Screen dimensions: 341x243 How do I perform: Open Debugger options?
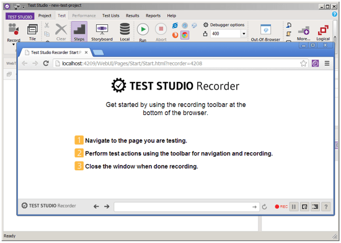click(x=227, y=25)
